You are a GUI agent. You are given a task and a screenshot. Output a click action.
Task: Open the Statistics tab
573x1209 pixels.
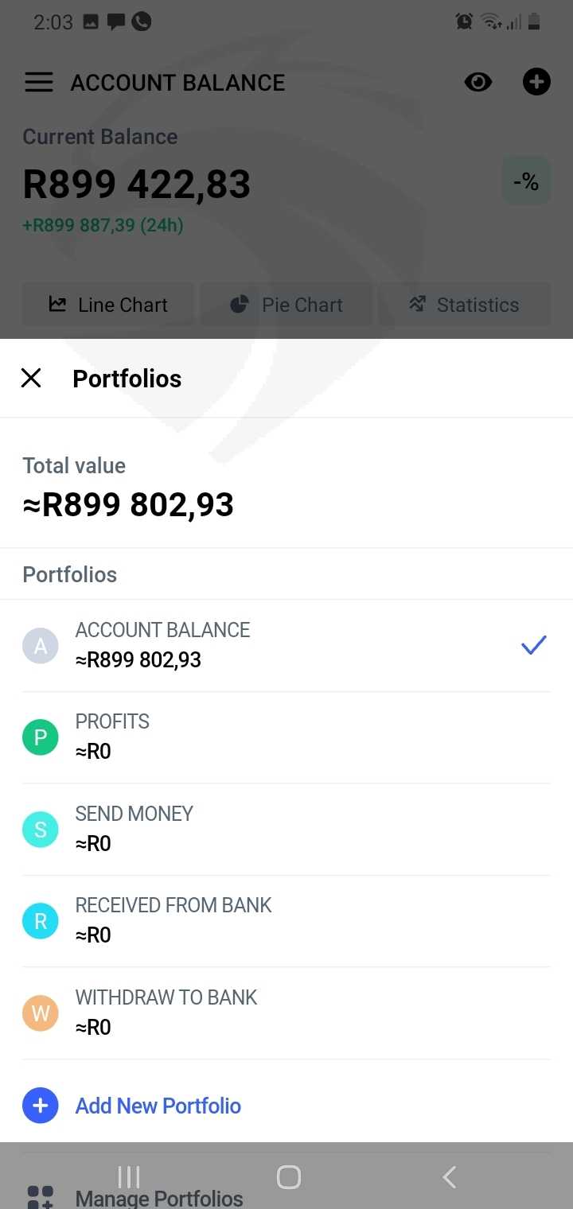(465, 305)
